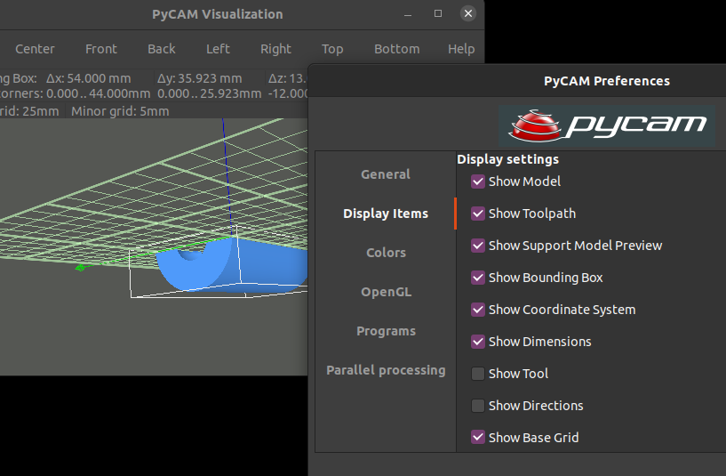
Task: Click the PyCAM logo image
Action: [607, 125]
